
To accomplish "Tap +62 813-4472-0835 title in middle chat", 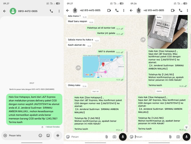I will tap(90, 10).
